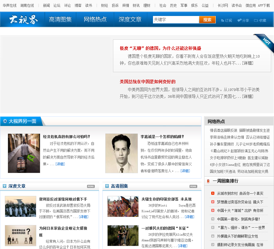Click 详细 link in 李嘉诚 article summary
This screenshot has height=249, width=274.
(x=185, y=171)
